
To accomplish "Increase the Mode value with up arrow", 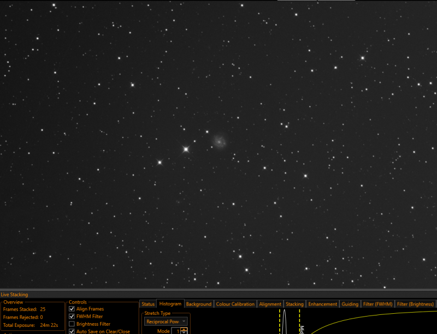I will [184, 330].
